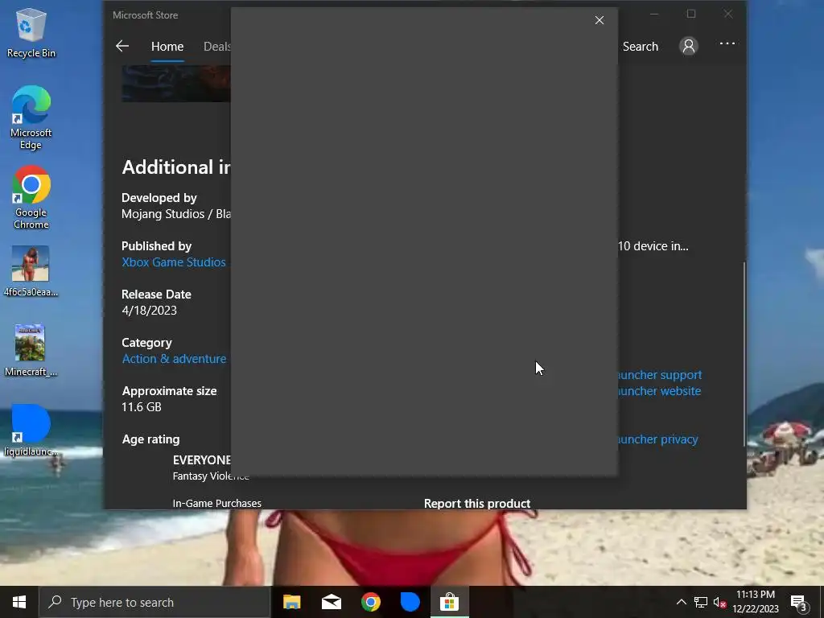Image resolution: width=824 pixels, height=618 pixels.
Task: Go back with the Store arrow
Action: (122, 46)
